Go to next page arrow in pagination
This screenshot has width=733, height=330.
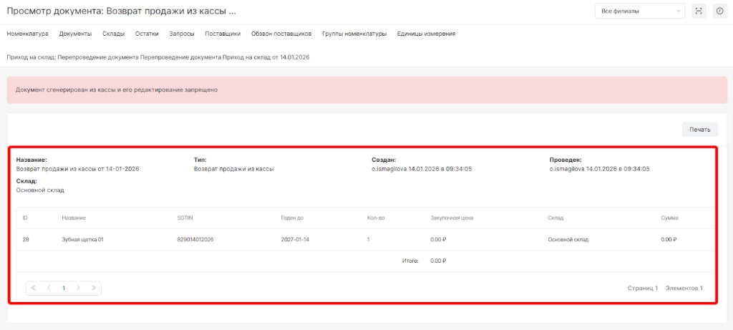pyautogui.click(x=78, y=288)
